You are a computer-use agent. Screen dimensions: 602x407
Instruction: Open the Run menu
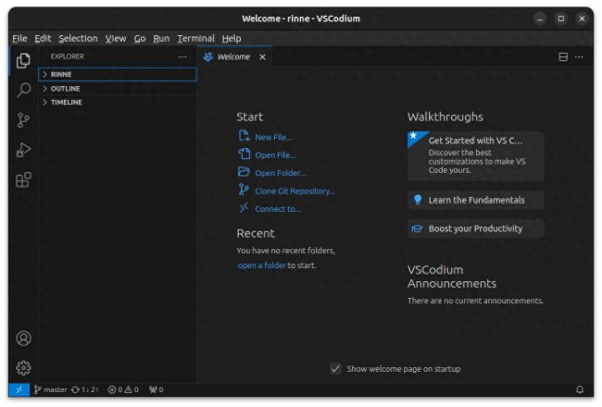(x=161, y=38)
